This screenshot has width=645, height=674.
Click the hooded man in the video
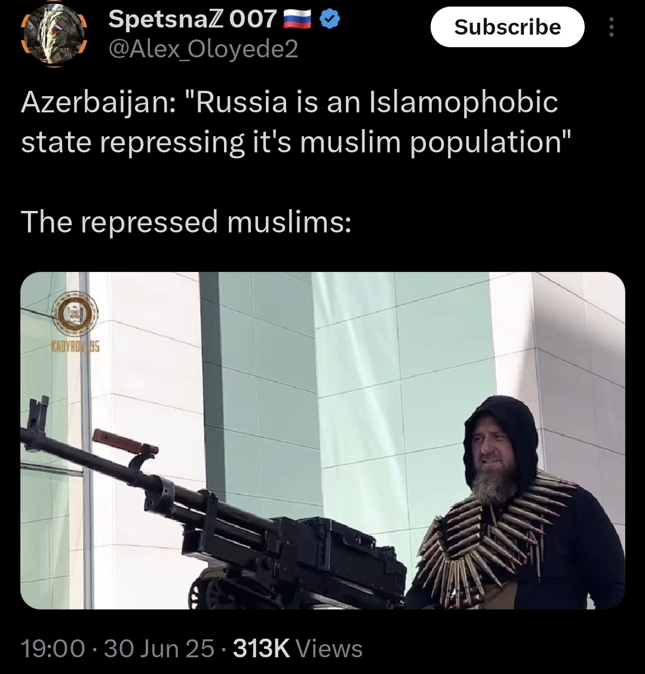(515, 503)
